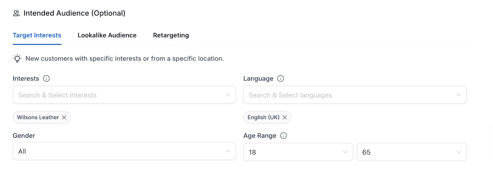Expand the languages dropdown chevron
Screen dimensions: 493x175
(458, 95)
